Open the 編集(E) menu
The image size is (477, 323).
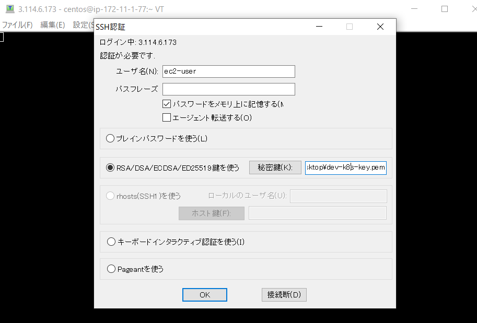(x=53, y=25)
